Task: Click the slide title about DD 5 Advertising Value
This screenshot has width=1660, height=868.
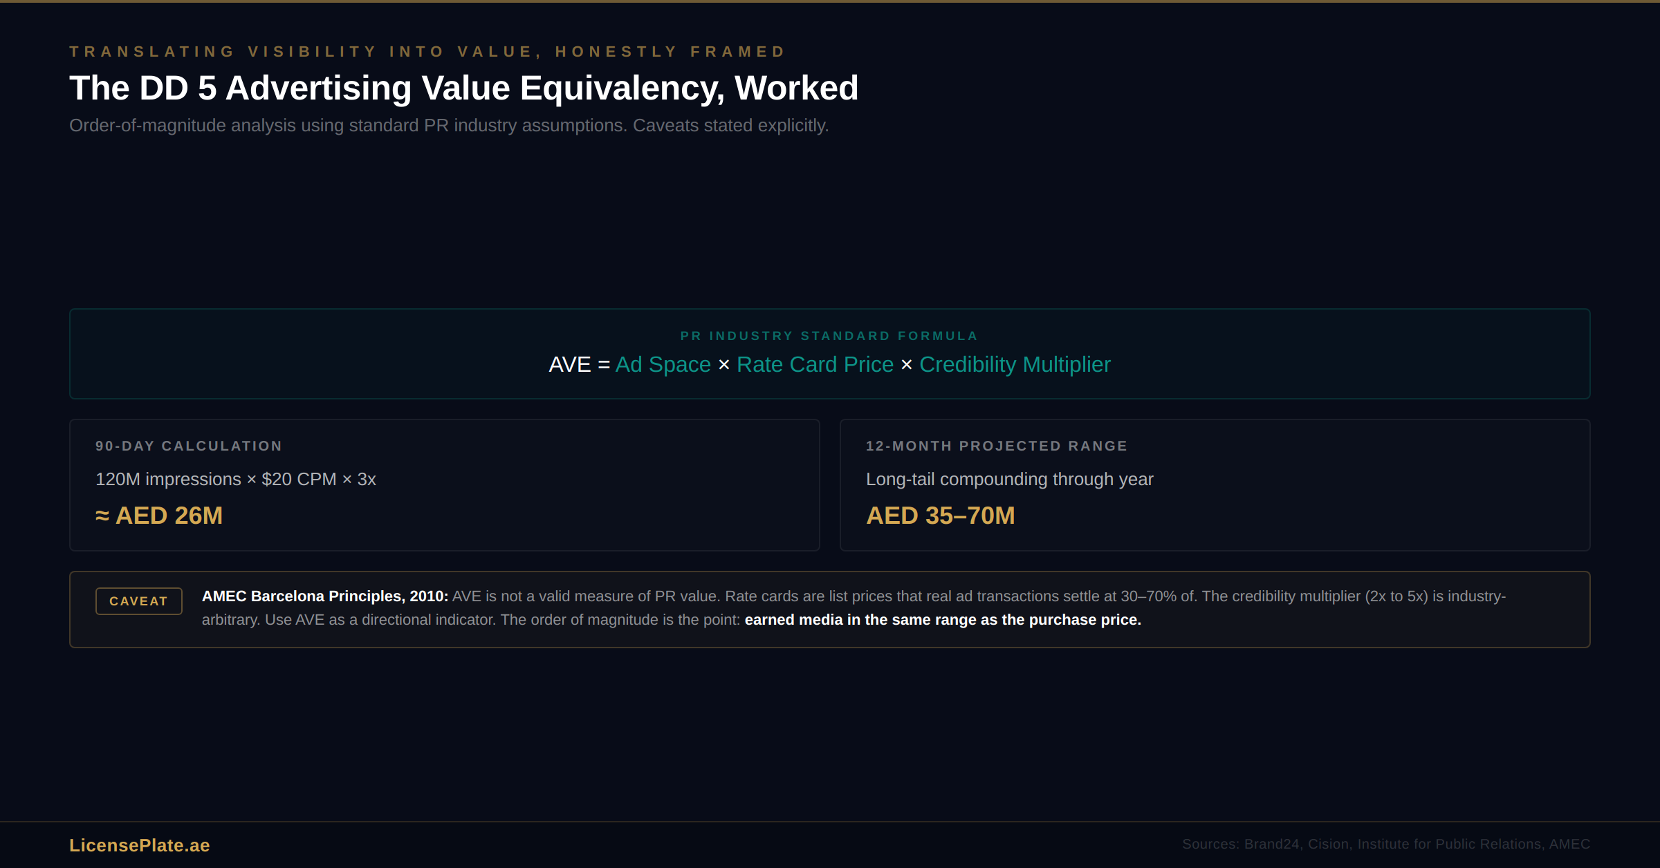Action: coord(463,88)
